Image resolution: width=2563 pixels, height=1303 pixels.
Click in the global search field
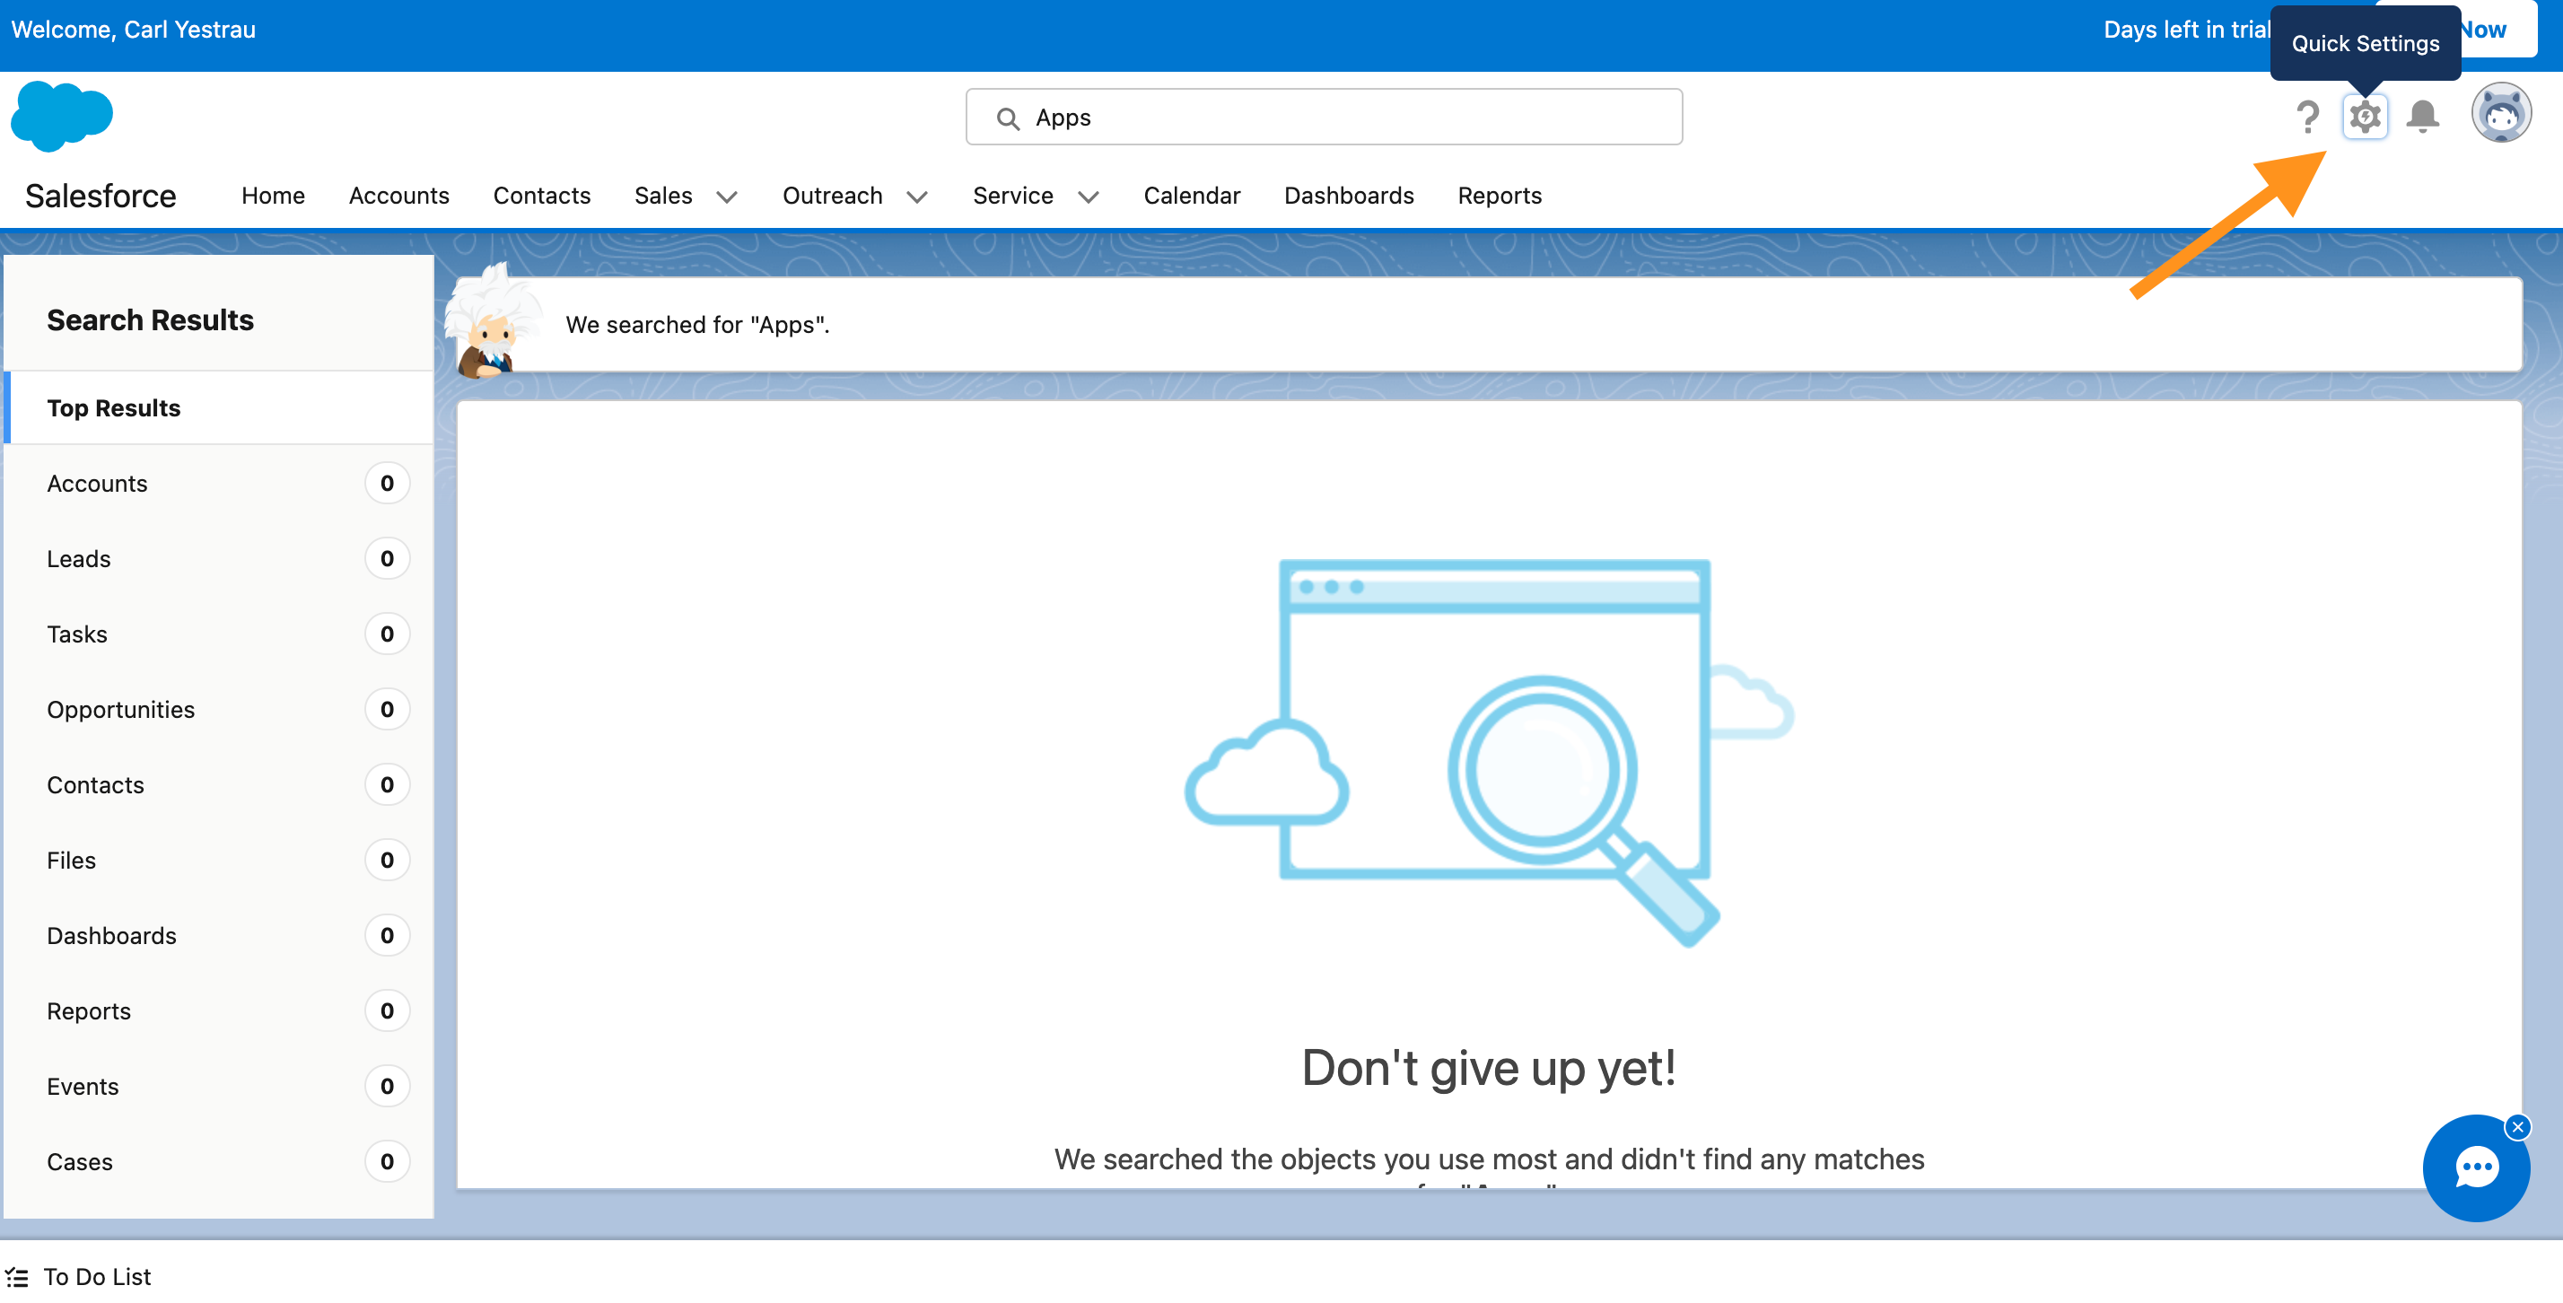pos(1325,118)
